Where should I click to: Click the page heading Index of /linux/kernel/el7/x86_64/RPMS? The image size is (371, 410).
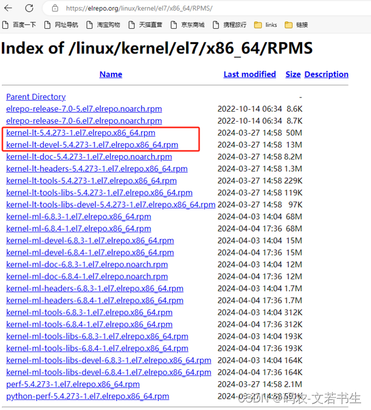(x=157, y=48)
